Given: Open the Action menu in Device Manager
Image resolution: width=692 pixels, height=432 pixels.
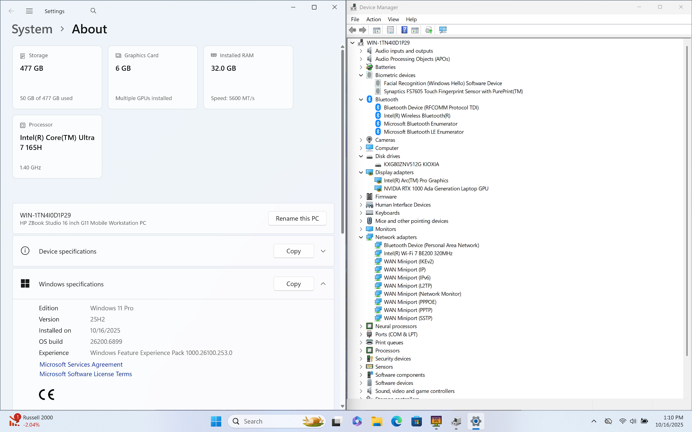Looking at the screenshot, I should point(373,19).
